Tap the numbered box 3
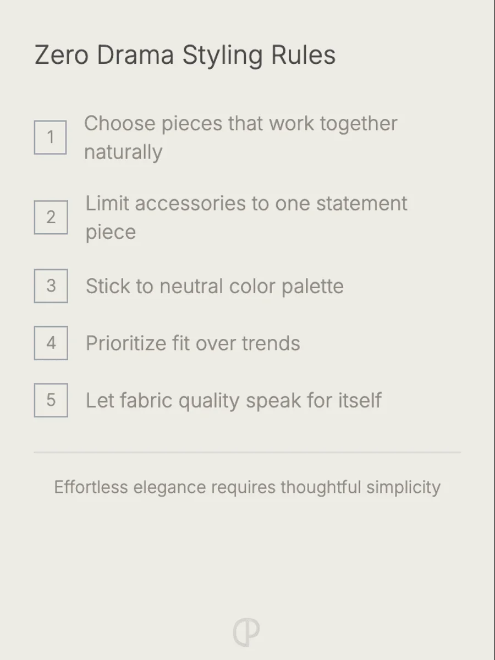The height and width of the screenshot is (660, 495). [51, 286]
